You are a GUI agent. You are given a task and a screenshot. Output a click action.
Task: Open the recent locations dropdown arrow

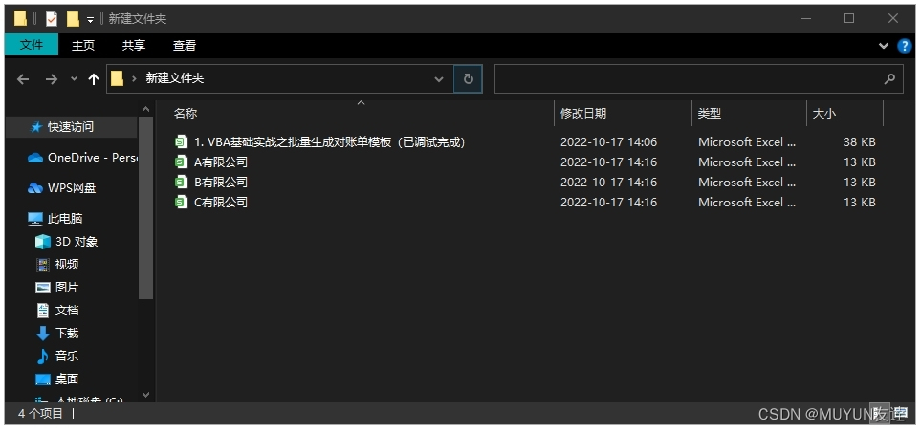pyautogui.click(x=74, y=78)
